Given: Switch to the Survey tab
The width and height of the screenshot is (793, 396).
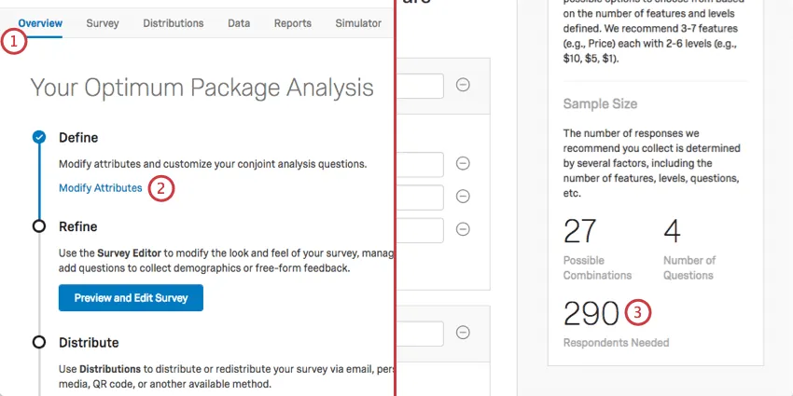Looking at the screenshot, I should (x=102, y=22).
